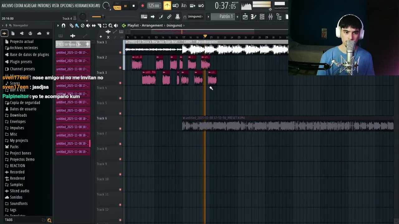Click the browser favorites star icon
This screenshot has width=399, height=224.
[48, 33]
